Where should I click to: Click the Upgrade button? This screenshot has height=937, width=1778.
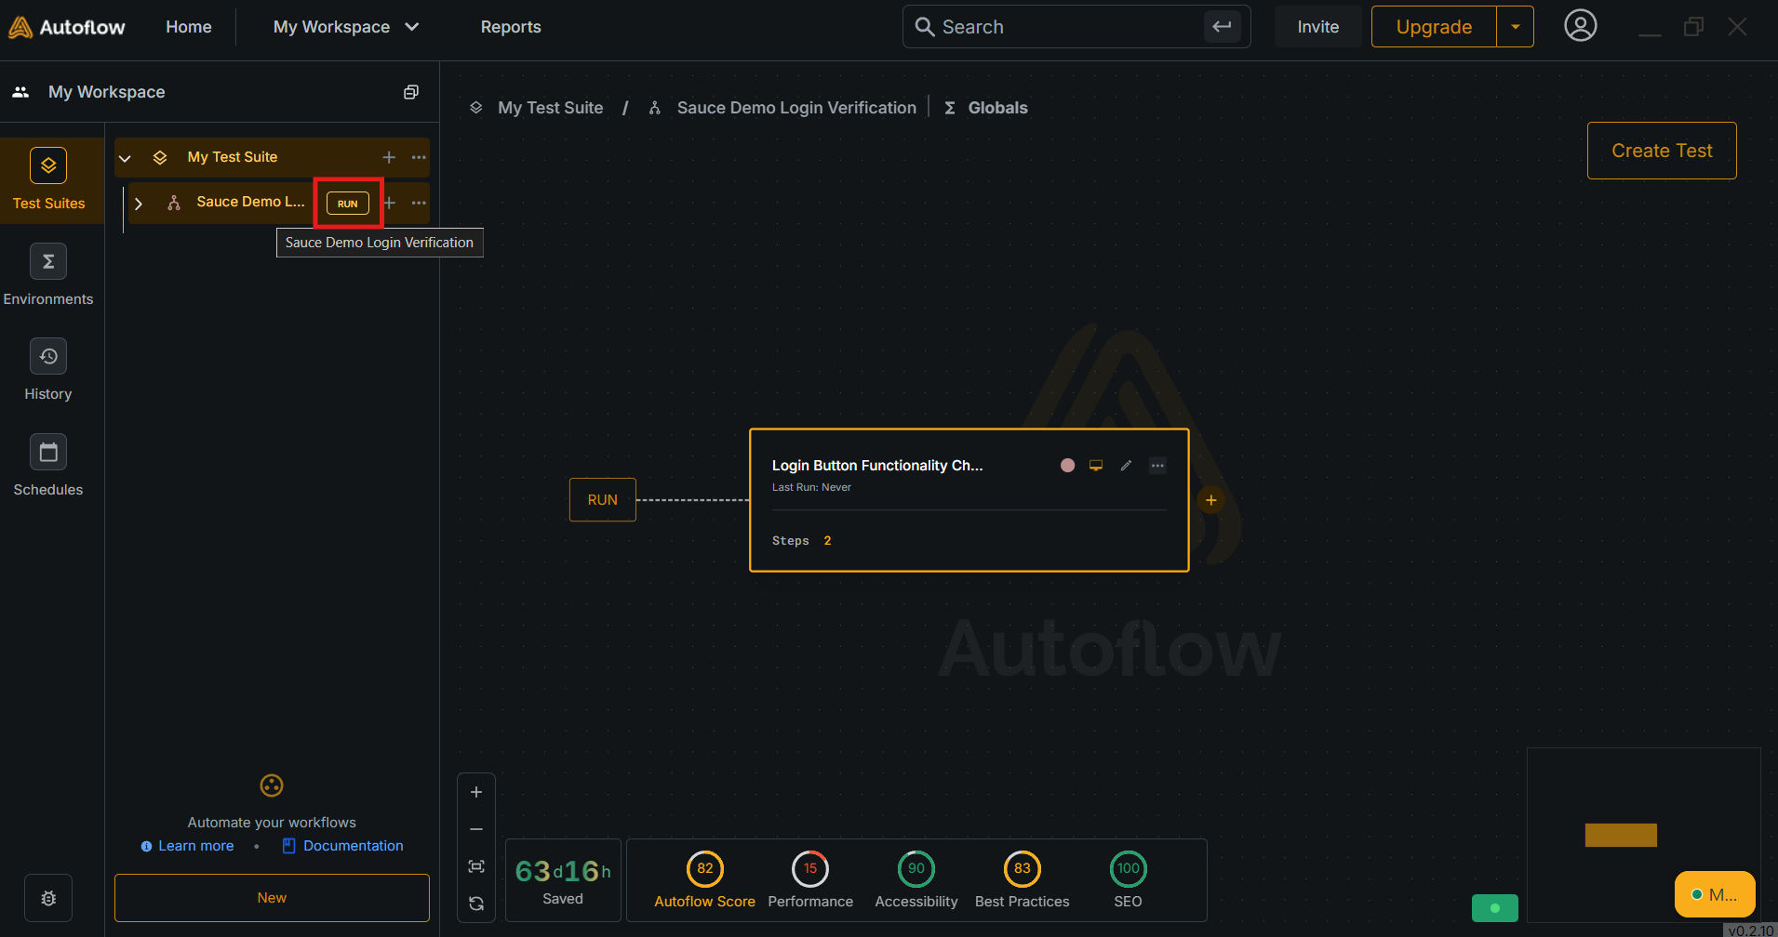point(1434,27)
